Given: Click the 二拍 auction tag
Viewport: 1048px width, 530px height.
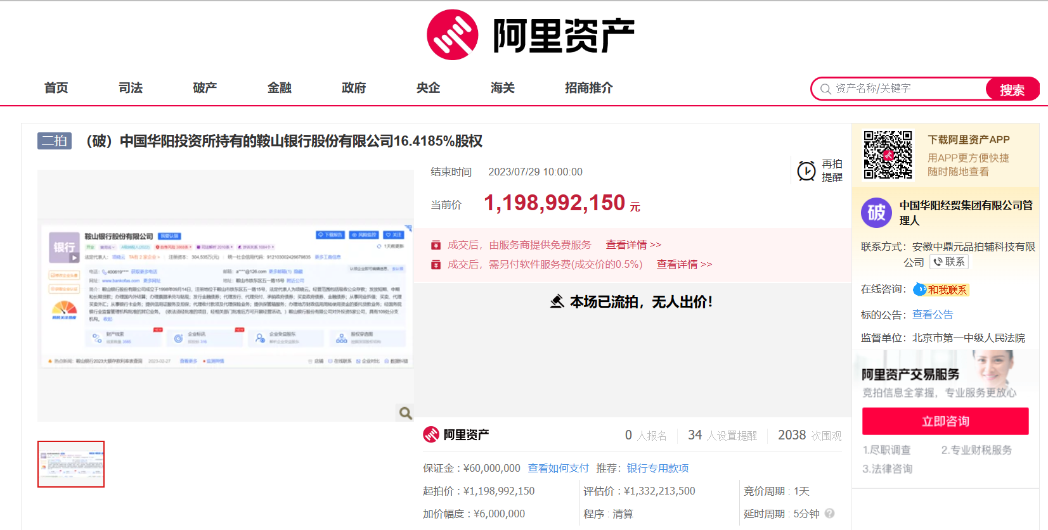Looking at the screenshot, I should pyautogui.click(x=55, y=141).
